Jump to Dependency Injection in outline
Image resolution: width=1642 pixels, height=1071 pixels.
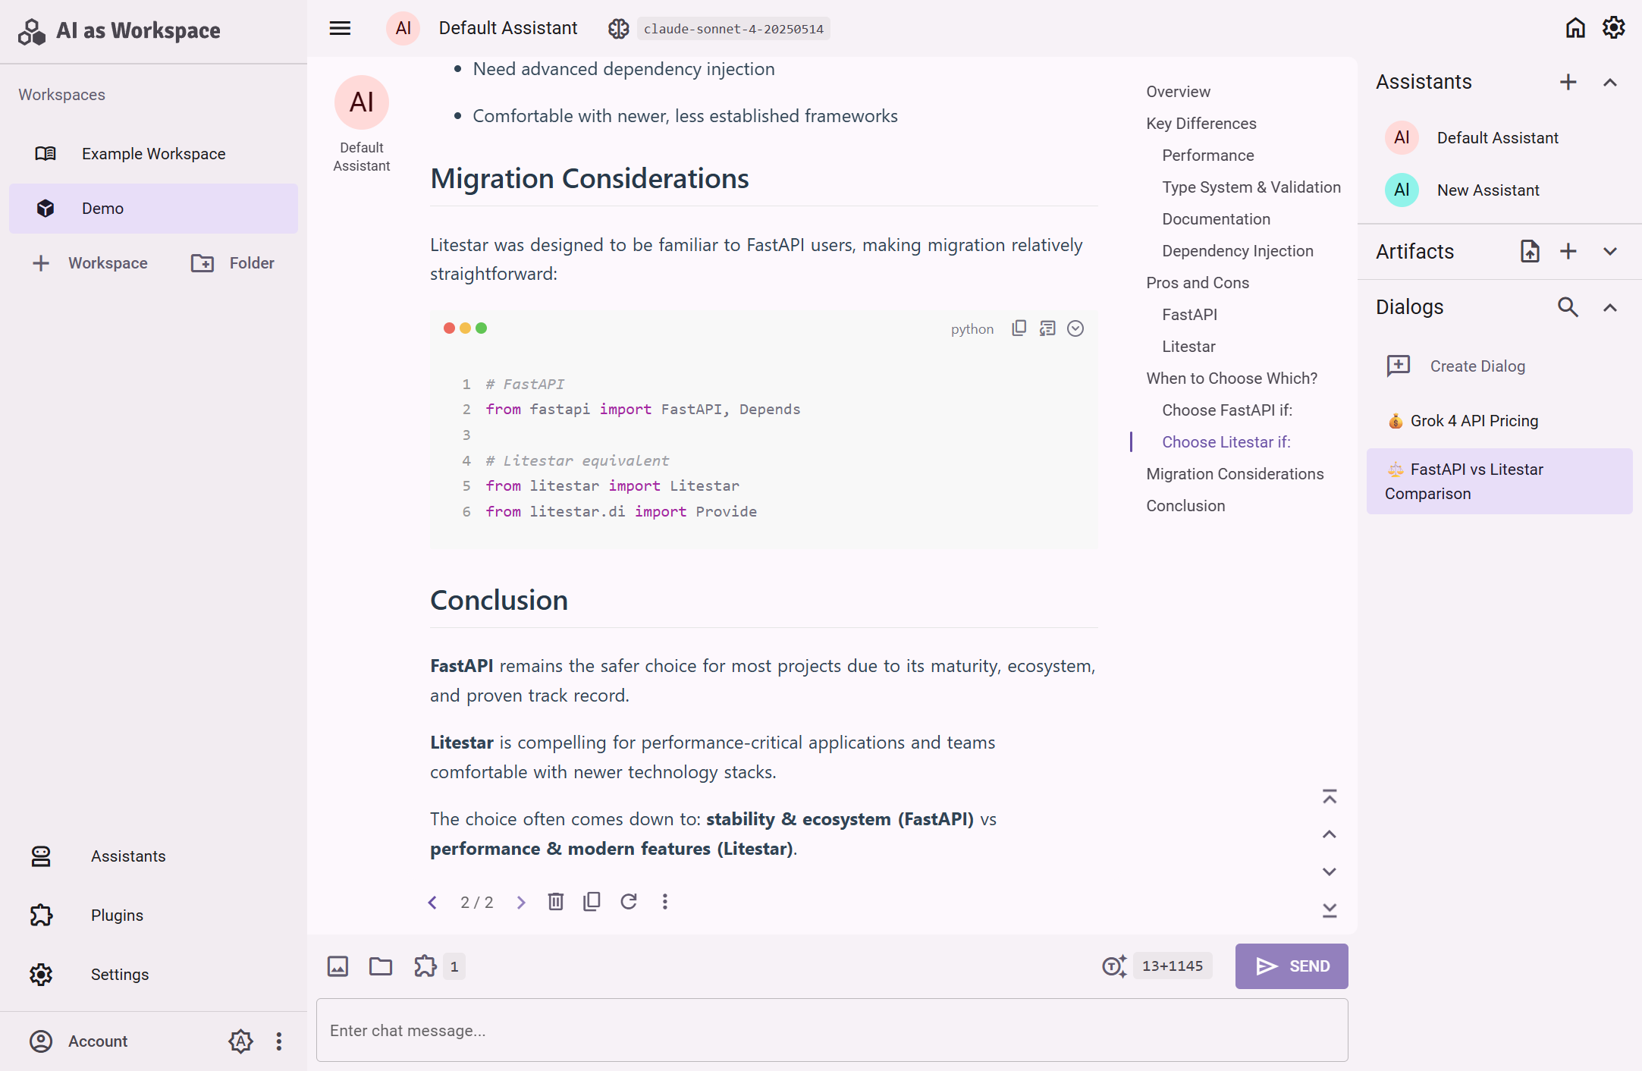[x=1237, y=251]
